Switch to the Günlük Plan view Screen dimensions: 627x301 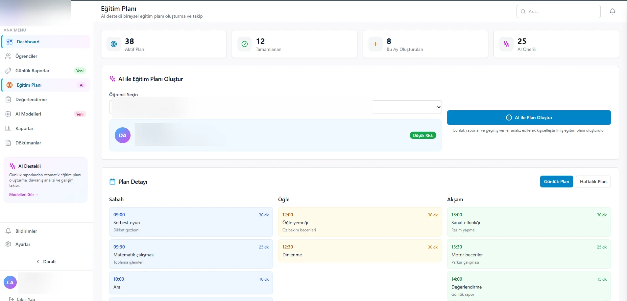pyautogui.click(x=556, y=181)
